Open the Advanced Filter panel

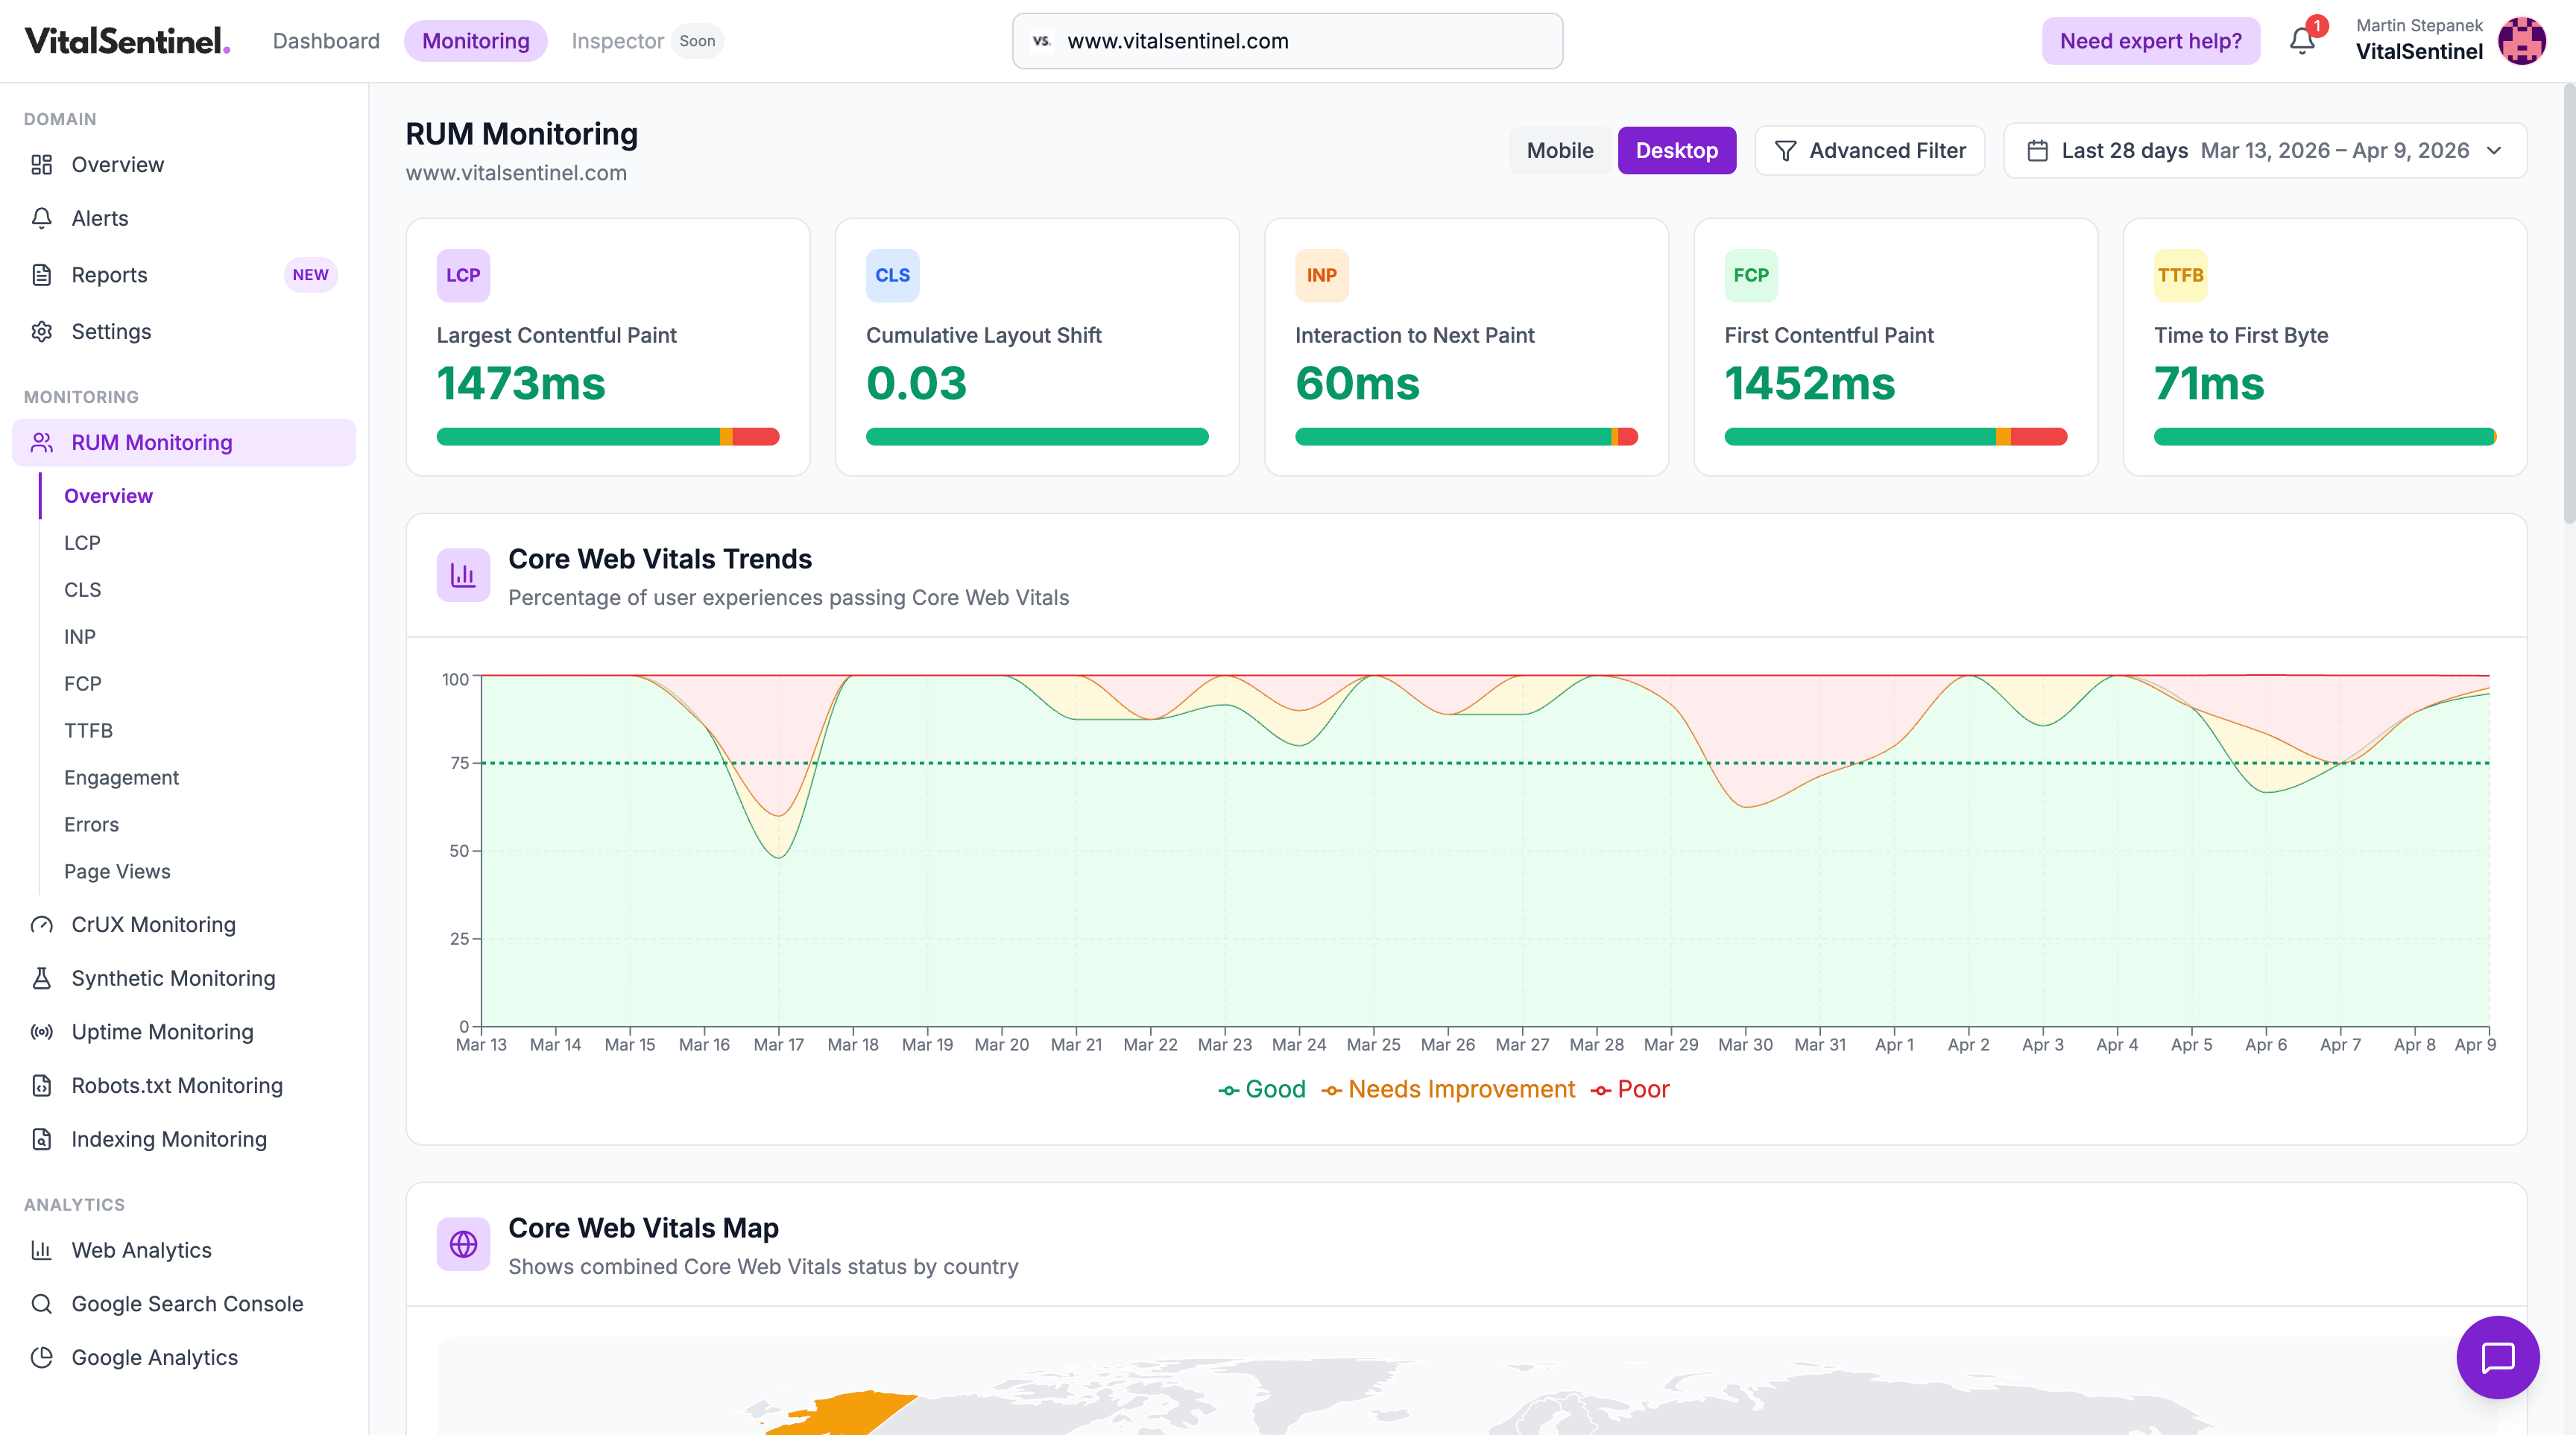[1869, 150]
